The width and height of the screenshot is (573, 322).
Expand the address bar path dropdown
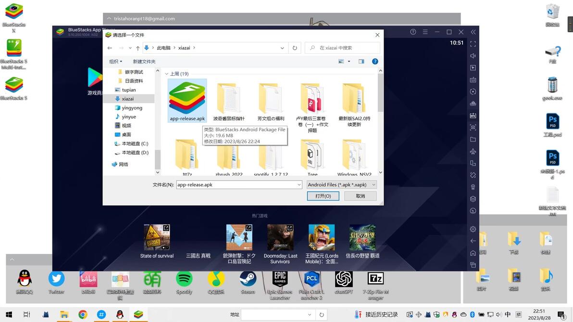click(282, 48)
